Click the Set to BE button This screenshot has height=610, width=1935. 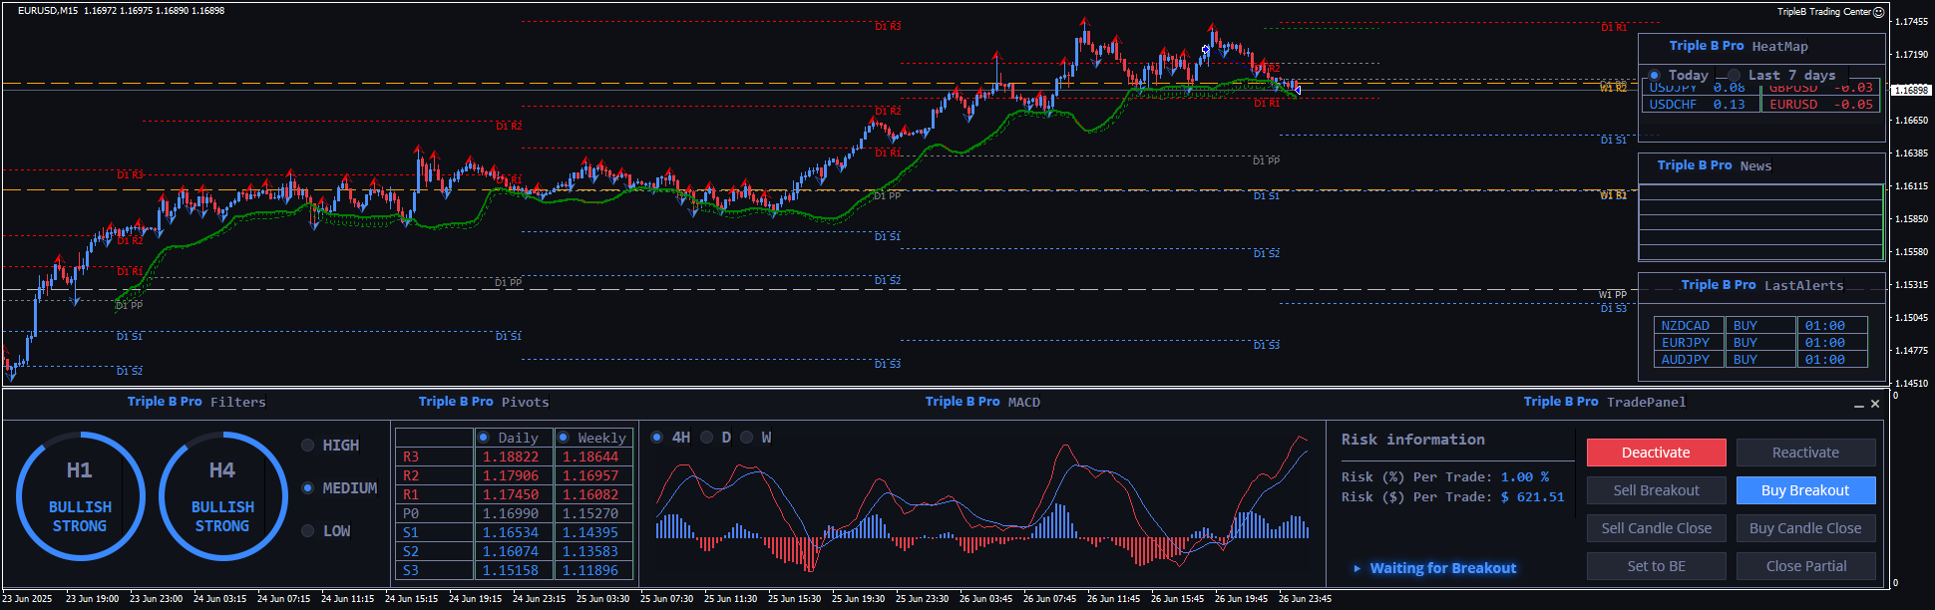[x=1656, y=566]
